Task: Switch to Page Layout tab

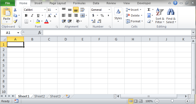Action: coord(58,3)
